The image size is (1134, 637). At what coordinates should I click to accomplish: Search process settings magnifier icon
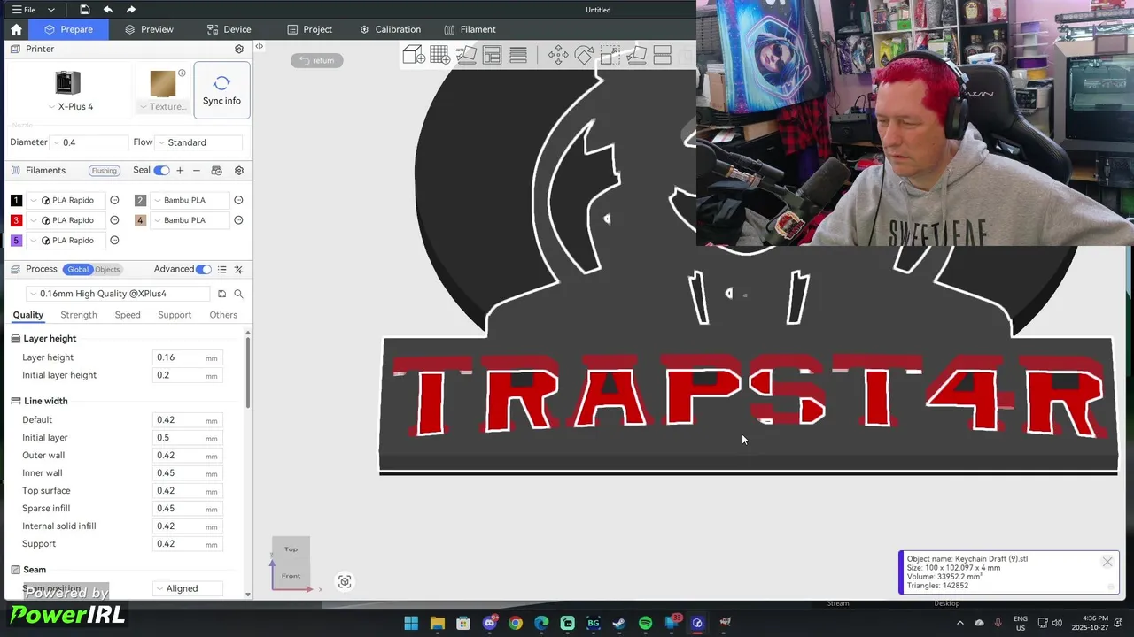click(238, 294)
